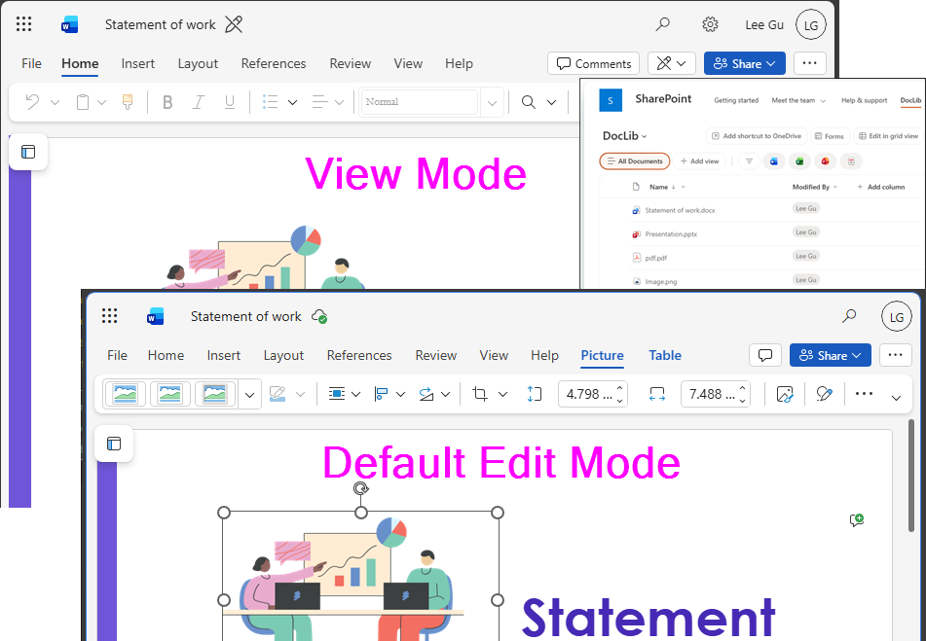926x641 pixels.
Task: Click Share button in Edit Mode window
Action: click(831, 355)
